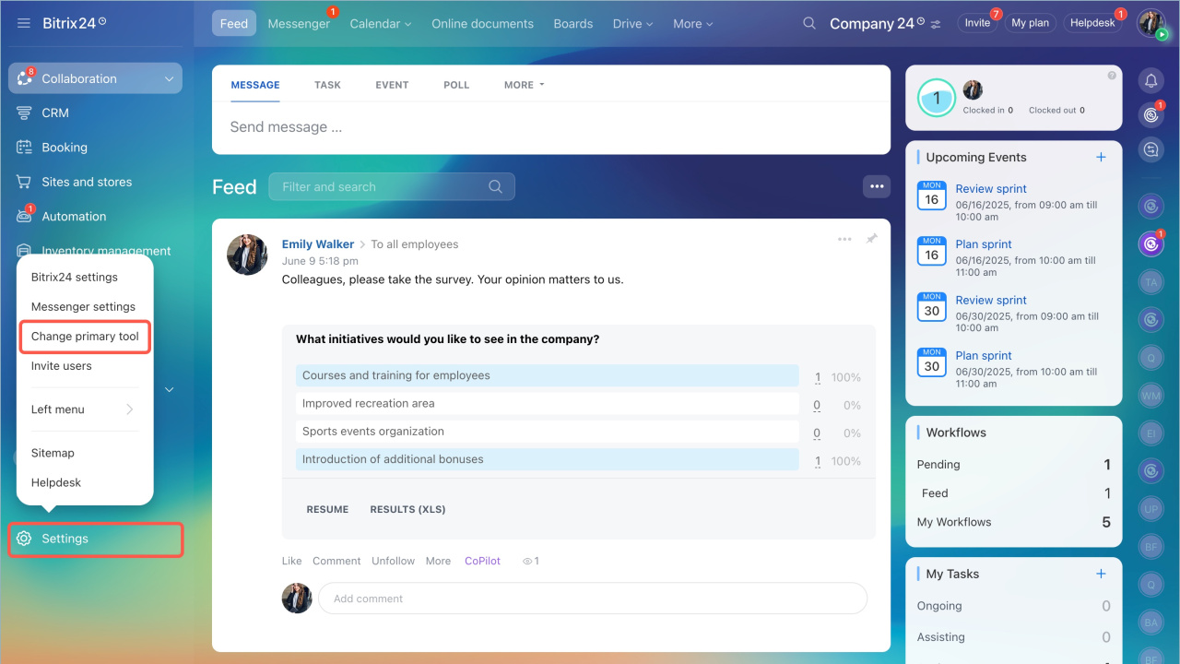Screen dimensions: 1180x664
Task: Add new upcoming event with plus icon
Action: click(1101, 158)
